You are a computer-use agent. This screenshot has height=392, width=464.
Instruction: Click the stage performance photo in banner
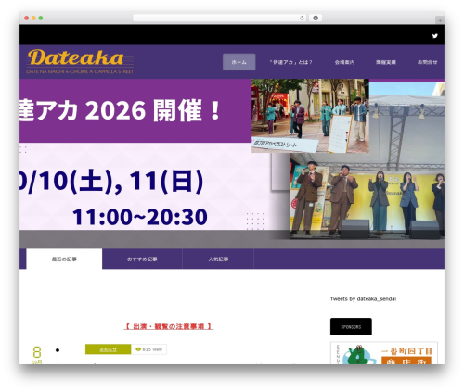pos(367,196)
